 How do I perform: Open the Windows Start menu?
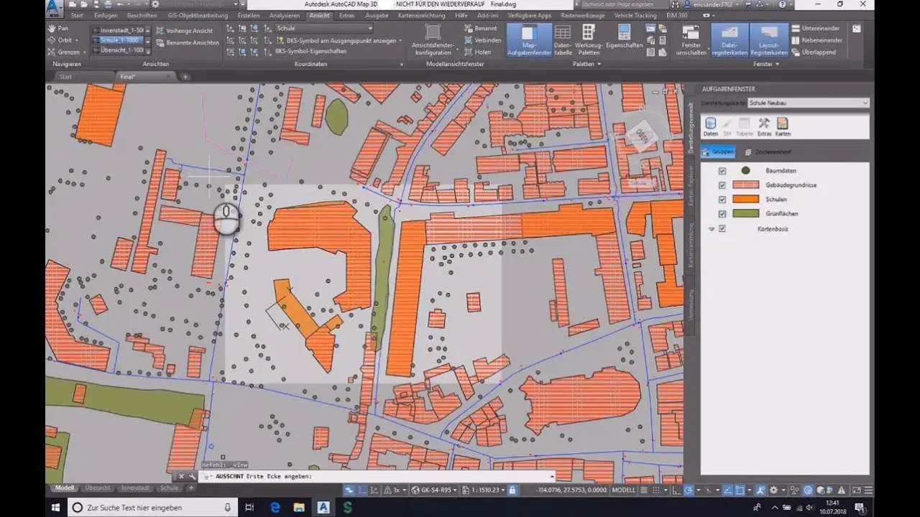coord(55,508)
